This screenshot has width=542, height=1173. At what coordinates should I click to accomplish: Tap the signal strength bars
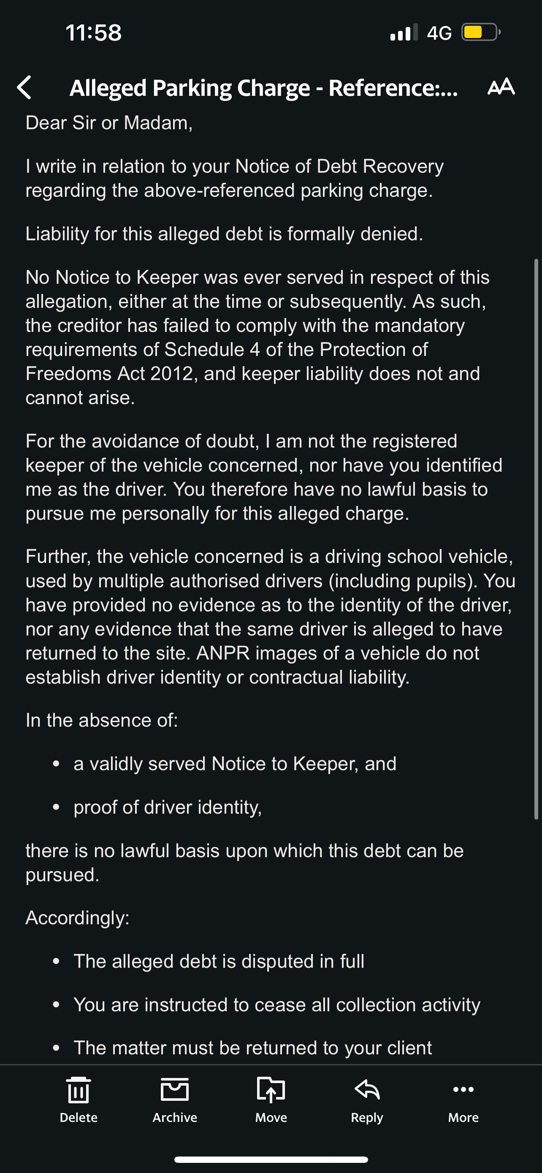(x=404, y=33)
